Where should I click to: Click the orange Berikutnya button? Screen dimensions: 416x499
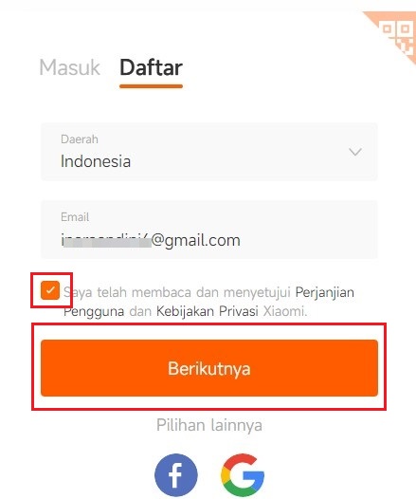pyautogui.click(x=209, y=368)
